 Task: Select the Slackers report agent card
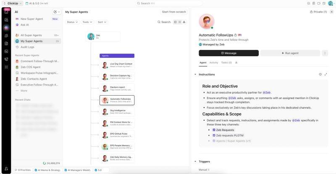117,88
